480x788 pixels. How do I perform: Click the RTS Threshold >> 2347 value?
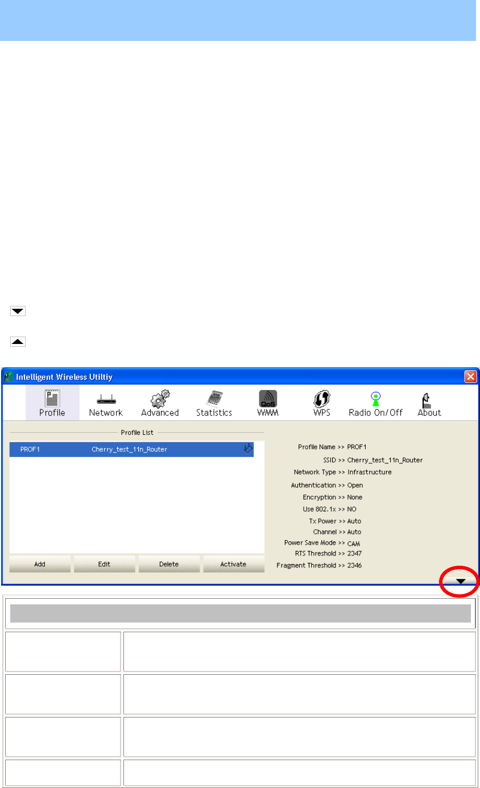coord(354,553)
